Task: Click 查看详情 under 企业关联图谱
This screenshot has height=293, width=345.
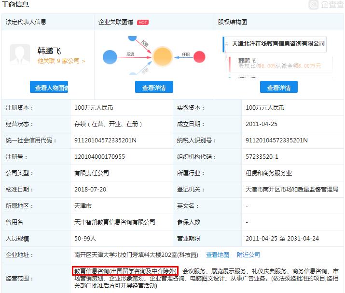Action: tap(154, 87)
